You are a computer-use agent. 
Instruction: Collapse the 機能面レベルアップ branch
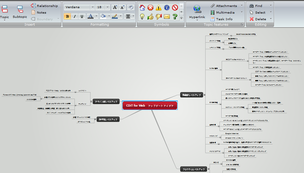(x=204, y=95)
